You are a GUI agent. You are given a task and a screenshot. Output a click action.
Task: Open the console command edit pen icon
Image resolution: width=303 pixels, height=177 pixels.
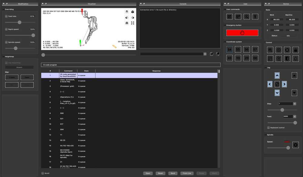tap(217, 54)
